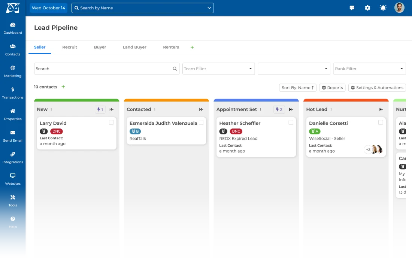The image size is (412, 263).
Task: Open Settings & Automations
Action: tap(377, 88)
